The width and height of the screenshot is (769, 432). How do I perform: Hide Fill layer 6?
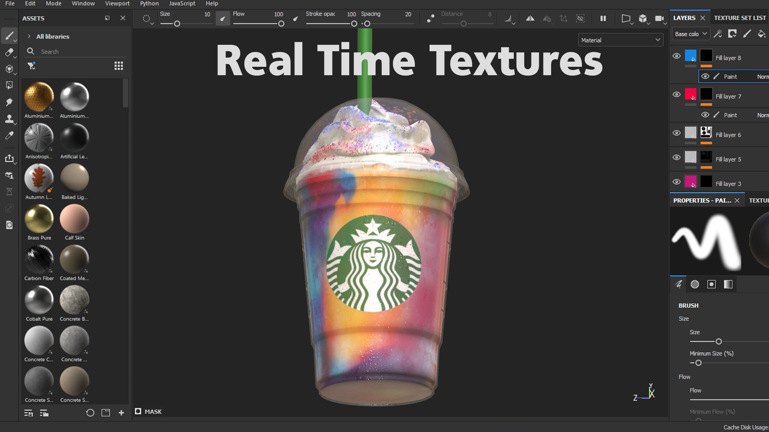tap(676, 133)
